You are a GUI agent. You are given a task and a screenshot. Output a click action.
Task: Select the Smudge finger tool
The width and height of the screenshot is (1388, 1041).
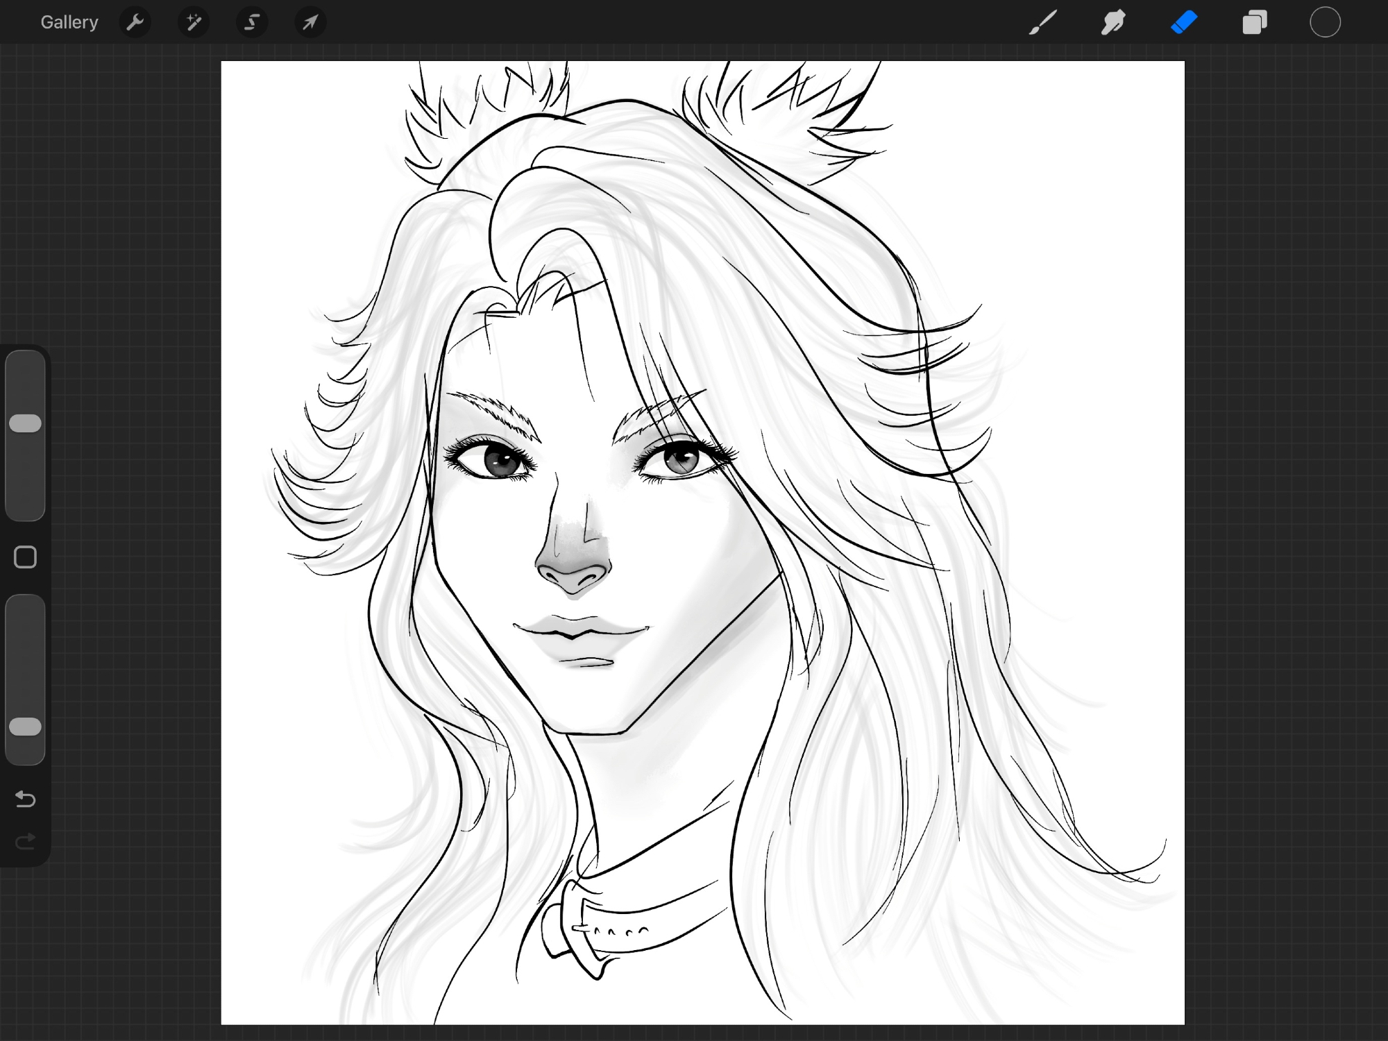(1113, 22)
